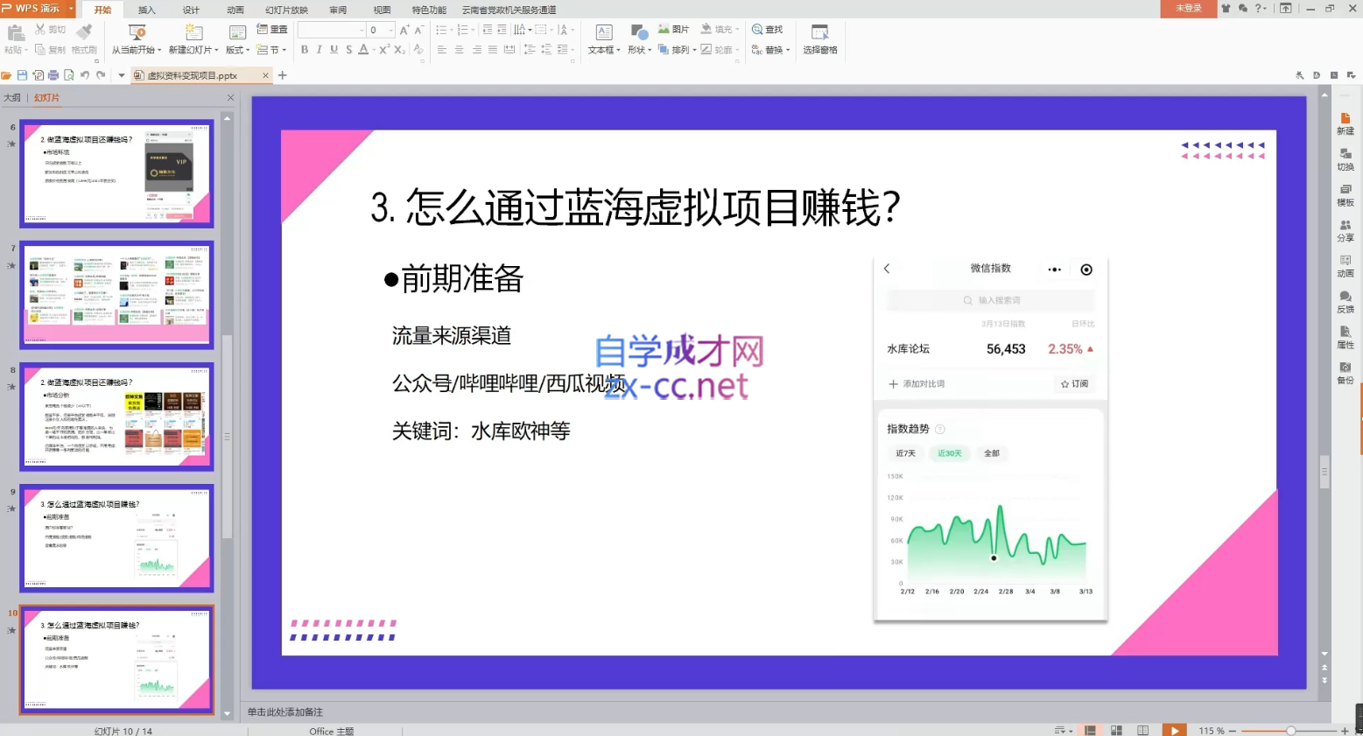Select slide 8 thumbnail in panel

pyautogui.click(x=116, y=417)
